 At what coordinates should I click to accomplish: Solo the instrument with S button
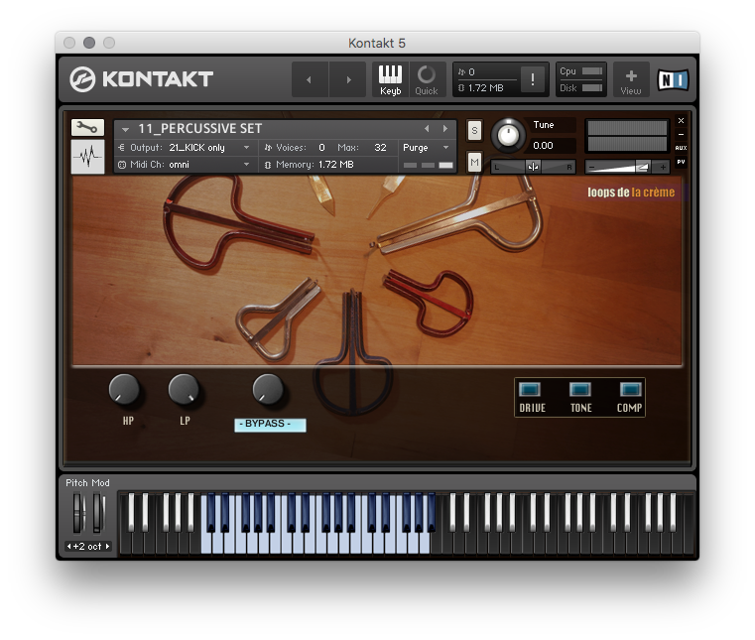coord(474,131)
